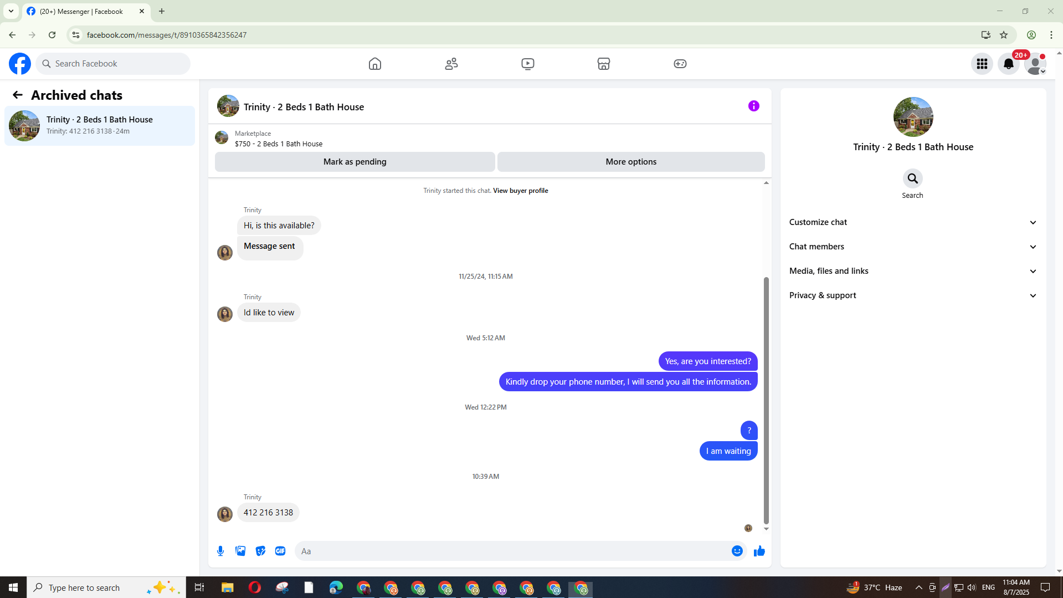The width and height of the screenshot is (1063, 598).
Task: Click the "I am waiting" message
Action: coord(728,451)
